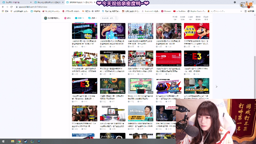Open the pink dynamics tab in space nav
This screenshot has height=144, width=256.
tap(67, 18)
